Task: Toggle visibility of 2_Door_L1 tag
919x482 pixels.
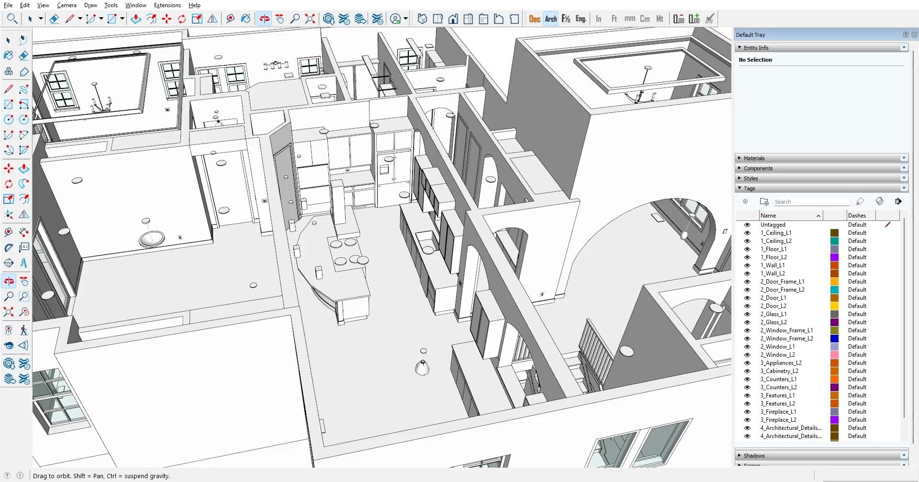Action: (x=747, y=298)
